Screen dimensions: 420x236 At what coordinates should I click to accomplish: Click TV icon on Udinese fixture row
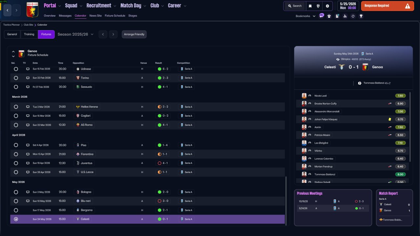(28, 69)
